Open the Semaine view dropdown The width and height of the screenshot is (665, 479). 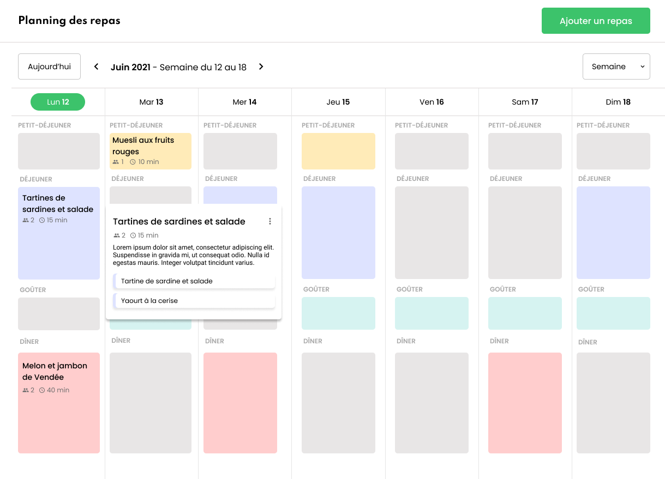click(x=616, y=66)
